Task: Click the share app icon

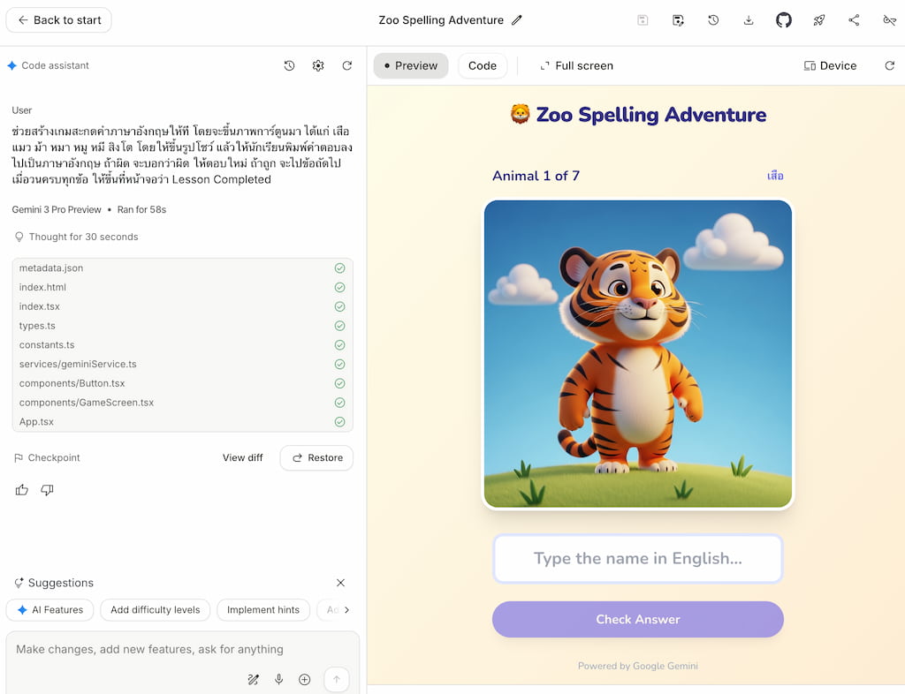Action: pos(854,20)
